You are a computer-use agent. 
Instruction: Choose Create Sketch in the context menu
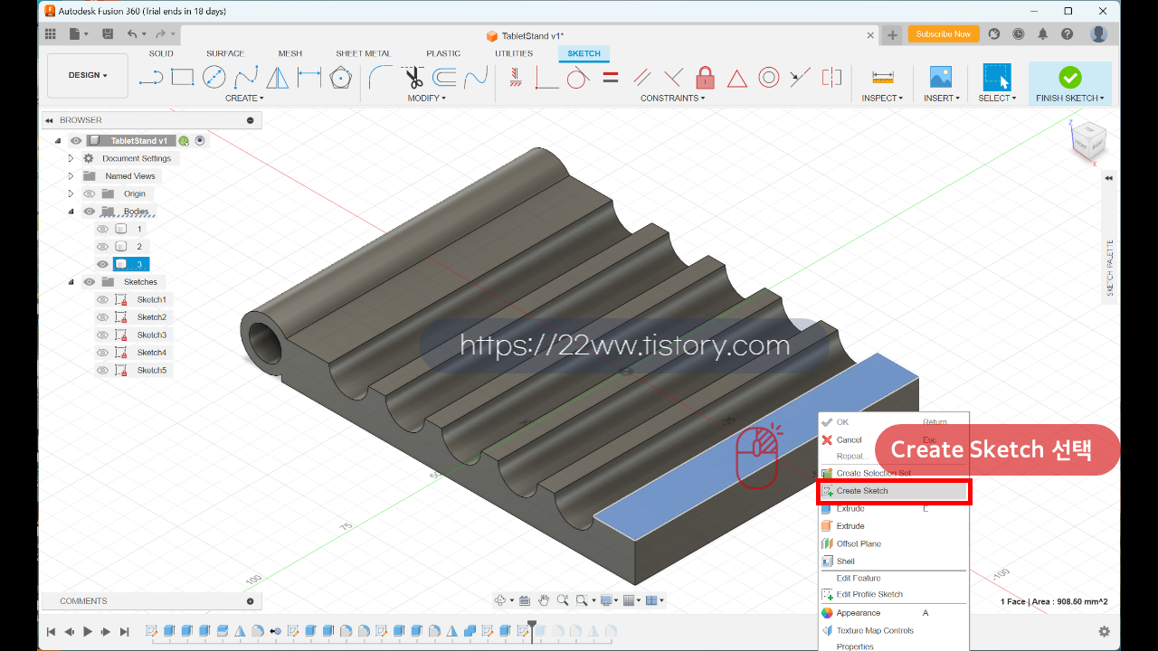click(x=894, y=491)
